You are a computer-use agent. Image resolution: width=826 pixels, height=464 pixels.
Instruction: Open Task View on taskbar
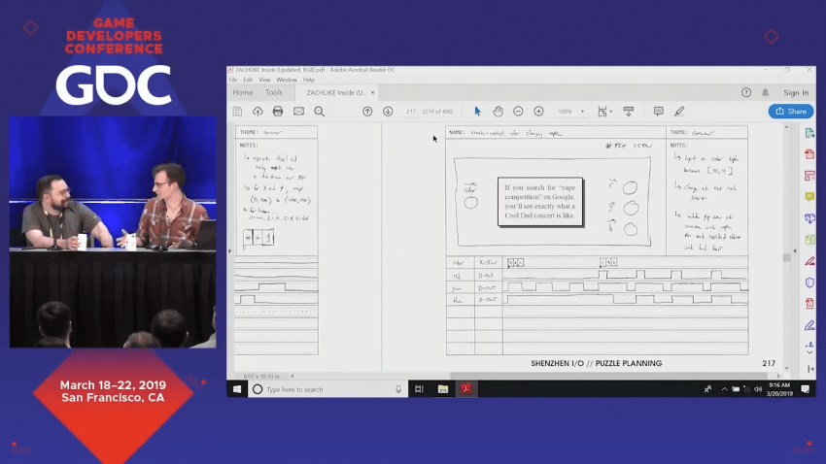[x=419, y=389]
